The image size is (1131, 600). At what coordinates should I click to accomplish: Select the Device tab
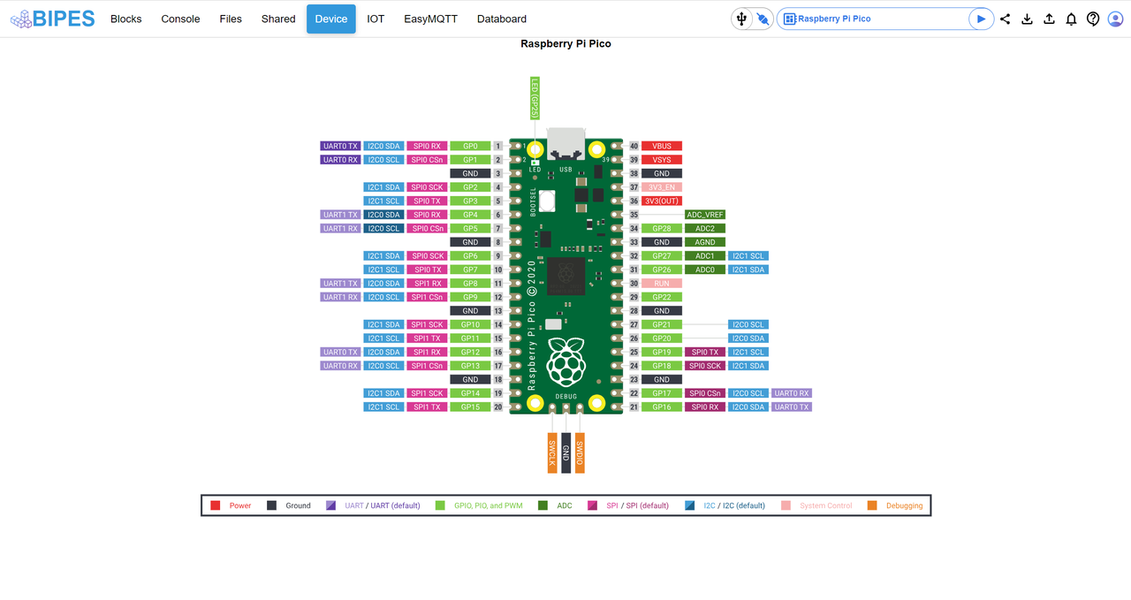tap(331, 19)
